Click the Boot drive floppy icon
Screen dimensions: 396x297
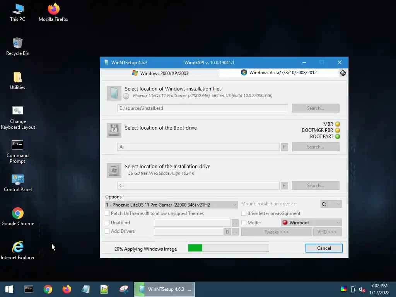(x=114, y=130)
